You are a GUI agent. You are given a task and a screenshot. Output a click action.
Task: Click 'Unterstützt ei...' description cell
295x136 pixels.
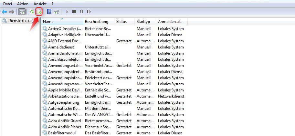98,47
